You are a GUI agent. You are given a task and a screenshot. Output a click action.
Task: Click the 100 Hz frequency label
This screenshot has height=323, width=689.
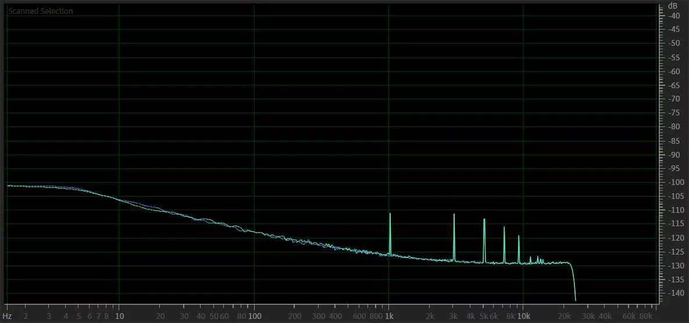click(255, 316)
